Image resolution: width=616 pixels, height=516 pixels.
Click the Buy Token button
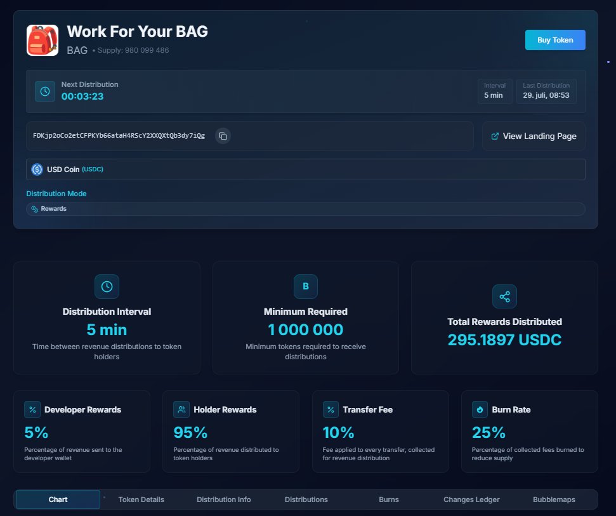tap(554, 39)
